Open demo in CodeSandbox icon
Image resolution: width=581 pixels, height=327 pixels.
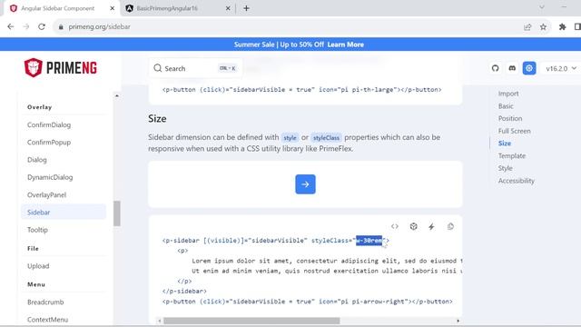pyautogui.click(x=414, y=226)
